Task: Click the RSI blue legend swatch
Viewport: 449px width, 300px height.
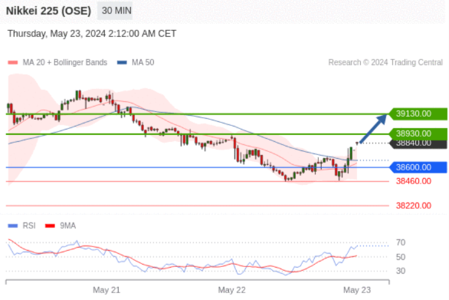Action: click(x=13, y=226)
